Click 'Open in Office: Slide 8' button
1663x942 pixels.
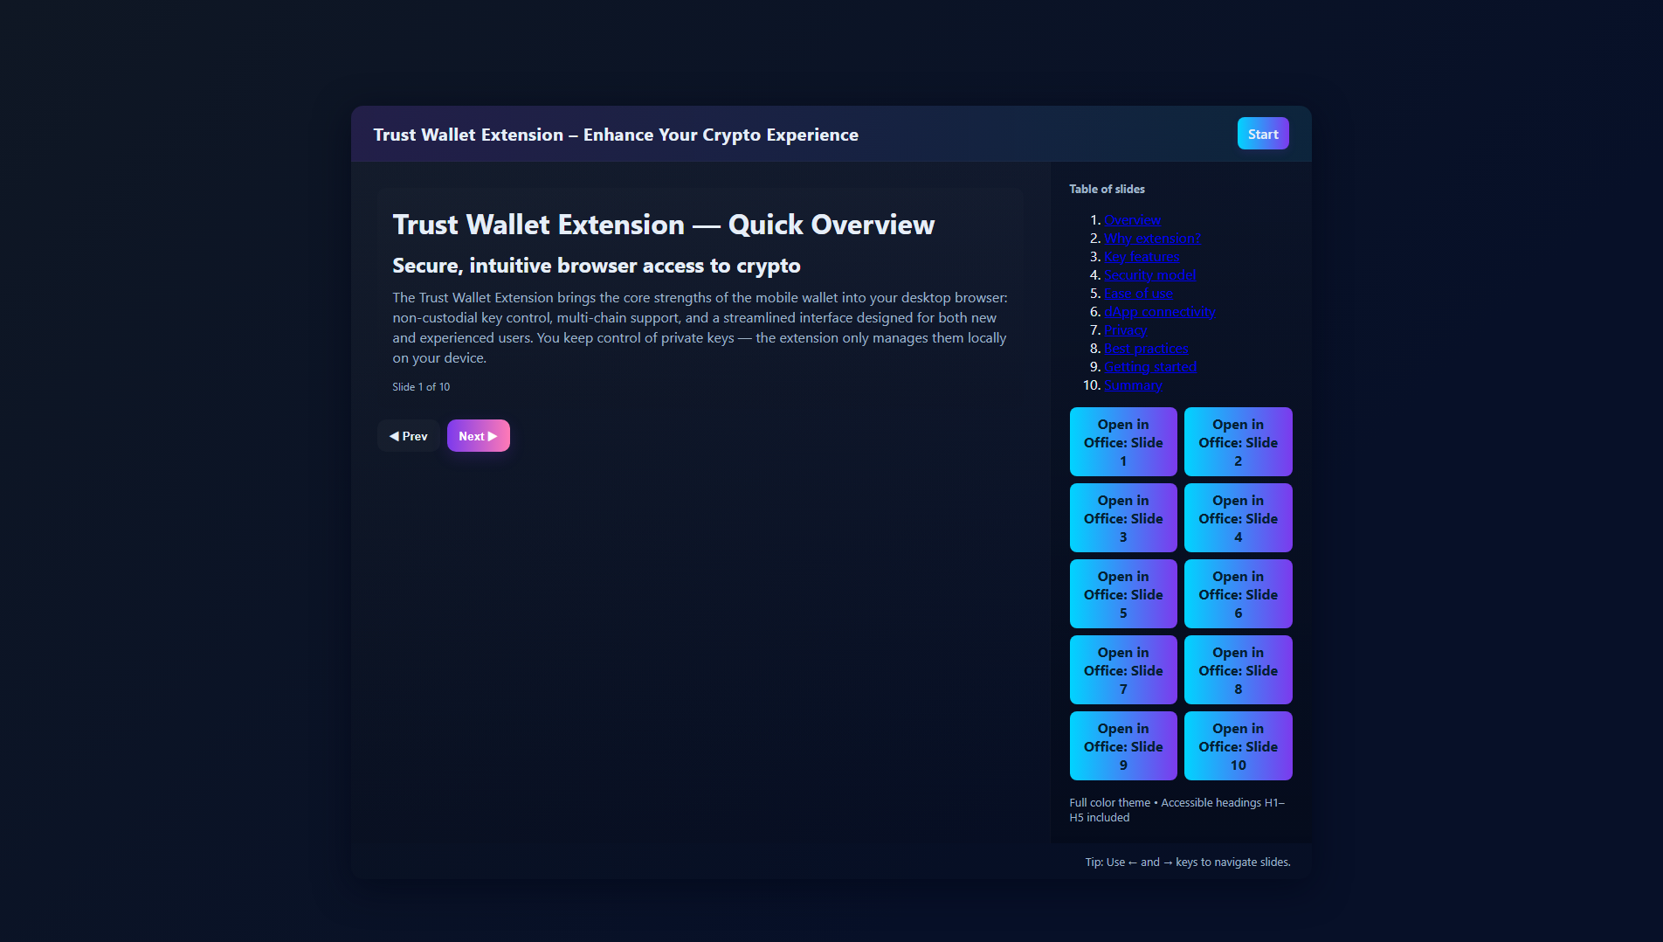[1238, 670]
